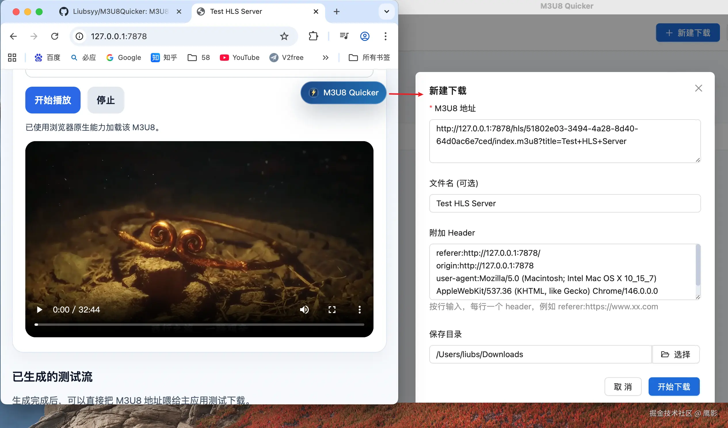
Task: Click the M3U8 Quicker extension button
Action: [343, 92]
